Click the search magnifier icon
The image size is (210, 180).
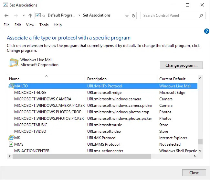(x=201, y=16)
